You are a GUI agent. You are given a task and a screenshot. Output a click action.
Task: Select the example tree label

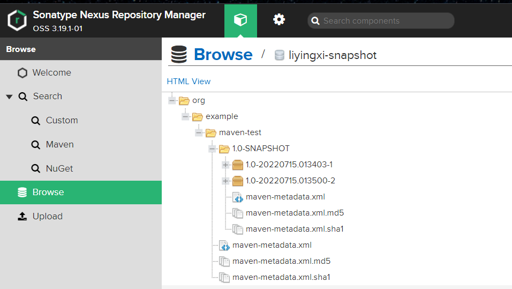pyautogui.click(x=222, y=116)
